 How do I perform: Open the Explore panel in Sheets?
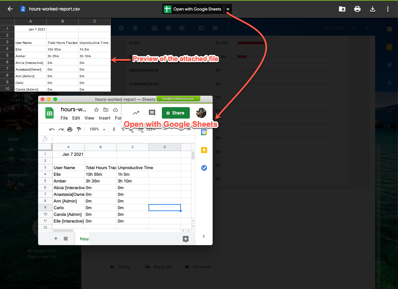coord(186,239)
